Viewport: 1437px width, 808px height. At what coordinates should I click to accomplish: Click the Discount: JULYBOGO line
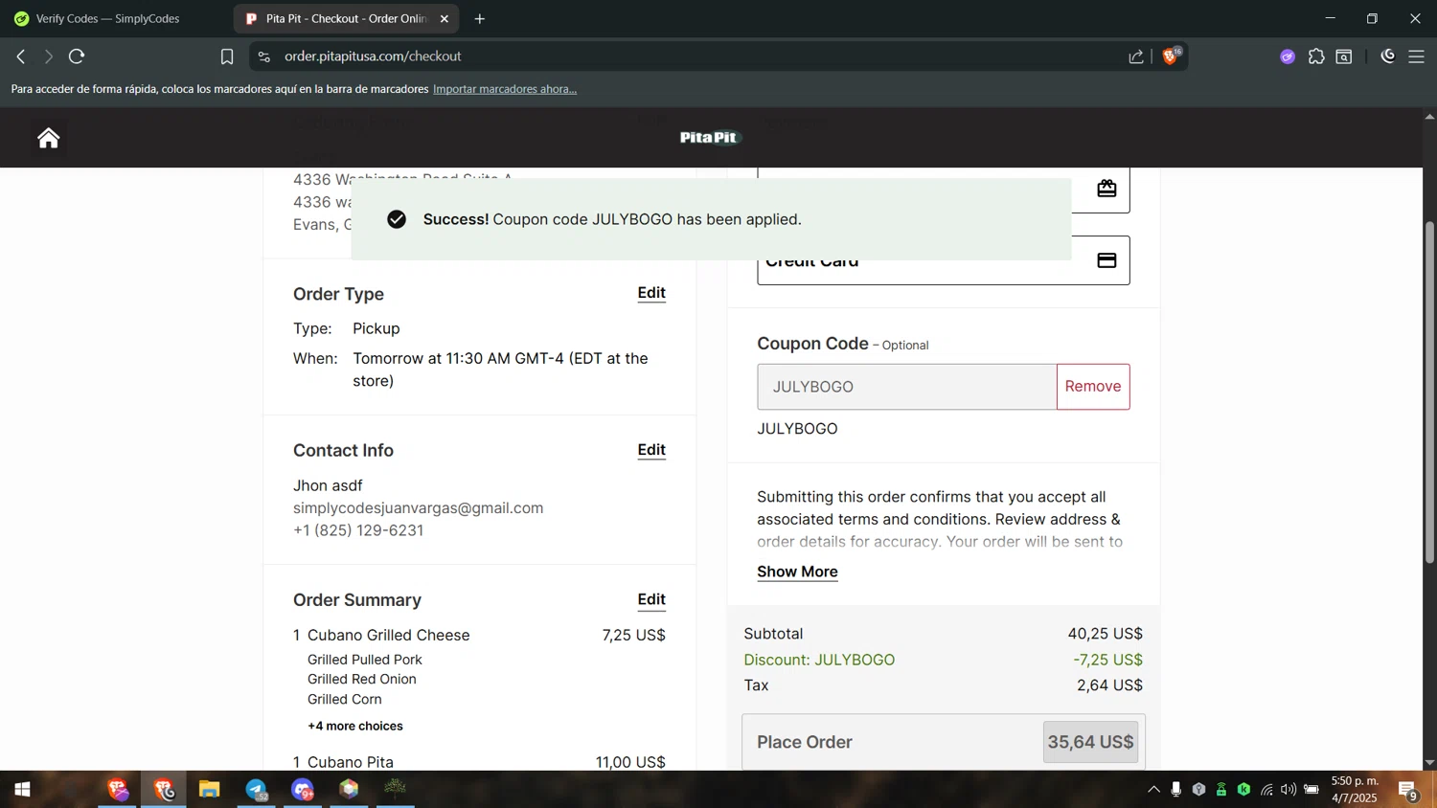pyautogui.click(x=943, y=660)
